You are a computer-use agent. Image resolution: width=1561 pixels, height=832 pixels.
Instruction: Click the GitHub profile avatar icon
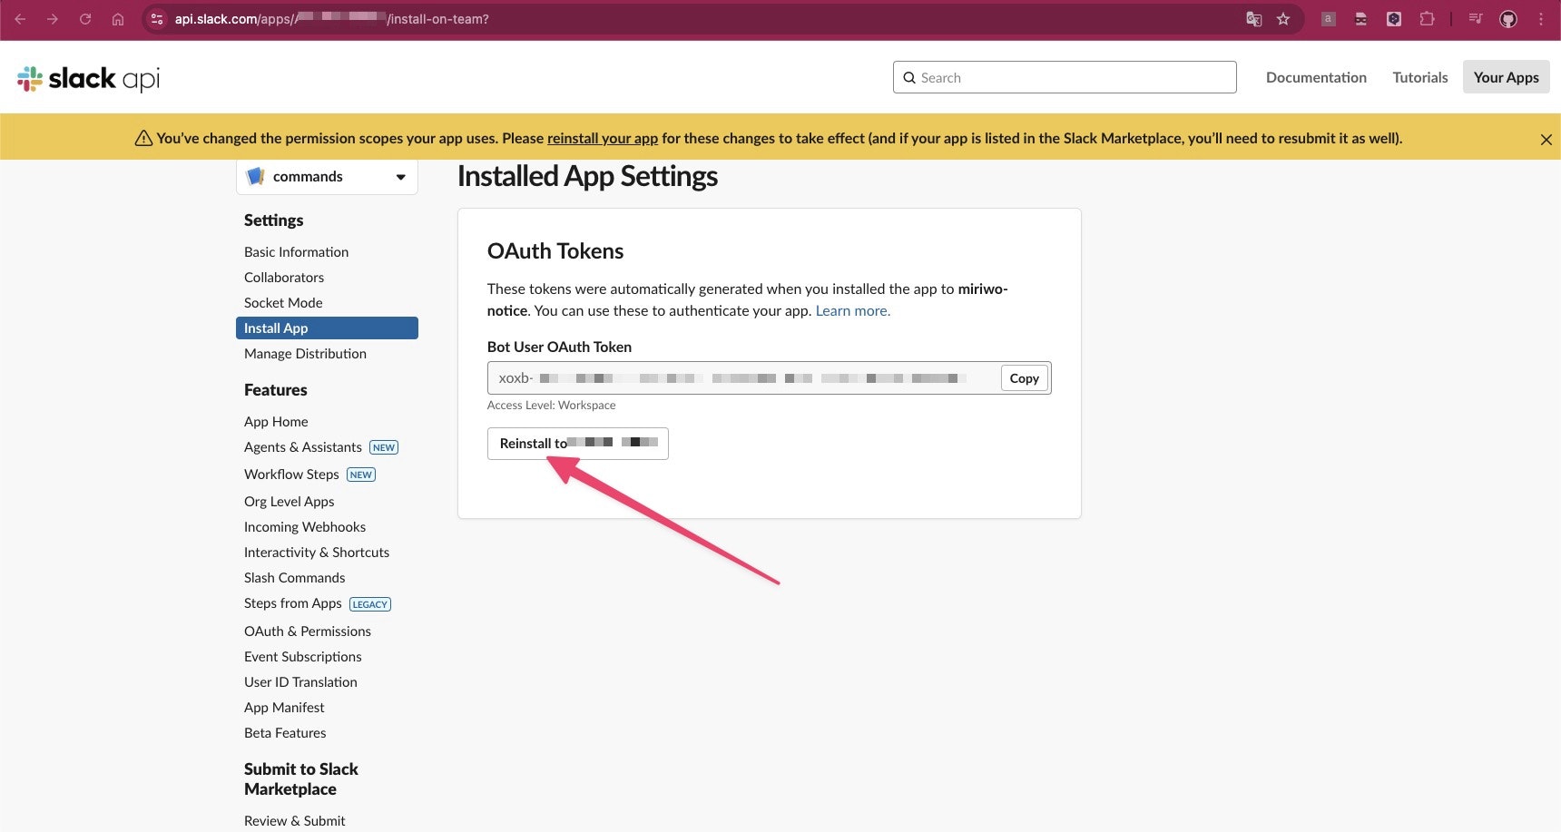pyautogui.click(x=1508, y=19)
